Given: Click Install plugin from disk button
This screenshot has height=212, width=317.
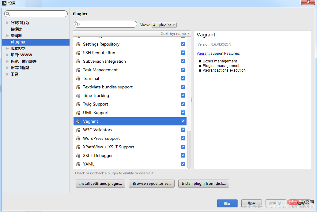Looking at the screenshot, I should click(204, 184).
